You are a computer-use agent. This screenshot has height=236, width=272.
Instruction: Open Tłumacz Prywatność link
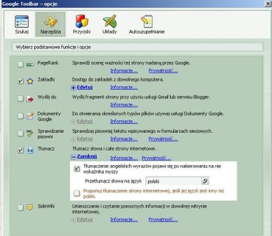(x=156, y=158)
